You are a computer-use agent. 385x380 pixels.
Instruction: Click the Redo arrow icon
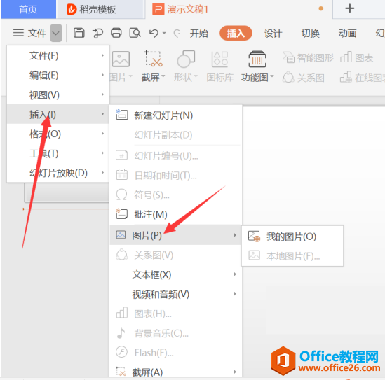tap(177, 33)
